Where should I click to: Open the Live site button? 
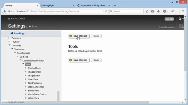(x=169, y=19)
